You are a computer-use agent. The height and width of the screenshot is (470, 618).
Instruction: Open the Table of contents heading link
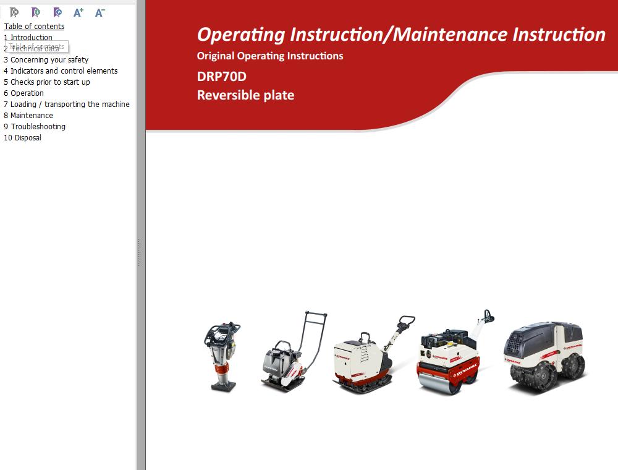34,27
